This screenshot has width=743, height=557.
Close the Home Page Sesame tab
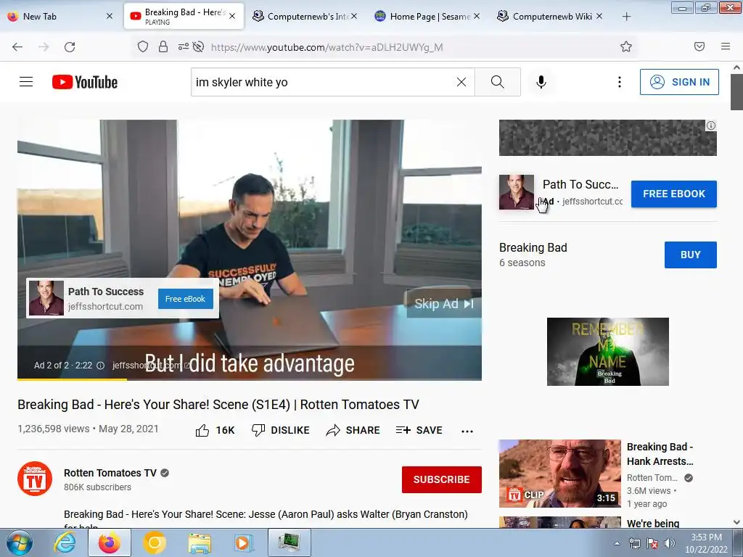[x=476, y=16]
